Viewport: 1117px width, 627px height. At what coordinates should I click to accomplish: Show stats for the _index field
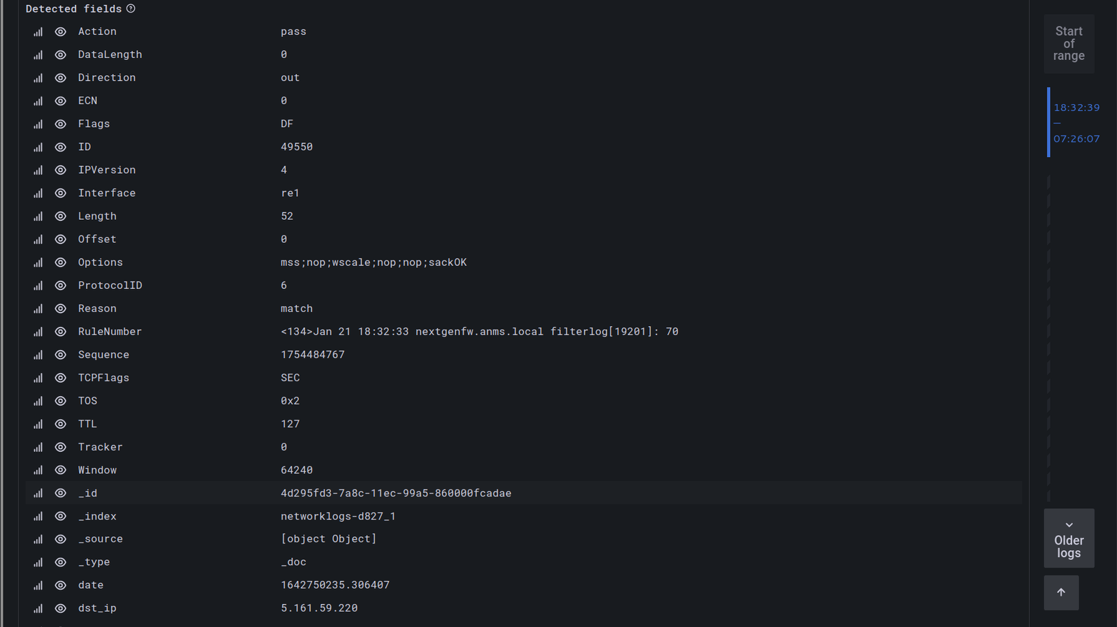(38, 517)
